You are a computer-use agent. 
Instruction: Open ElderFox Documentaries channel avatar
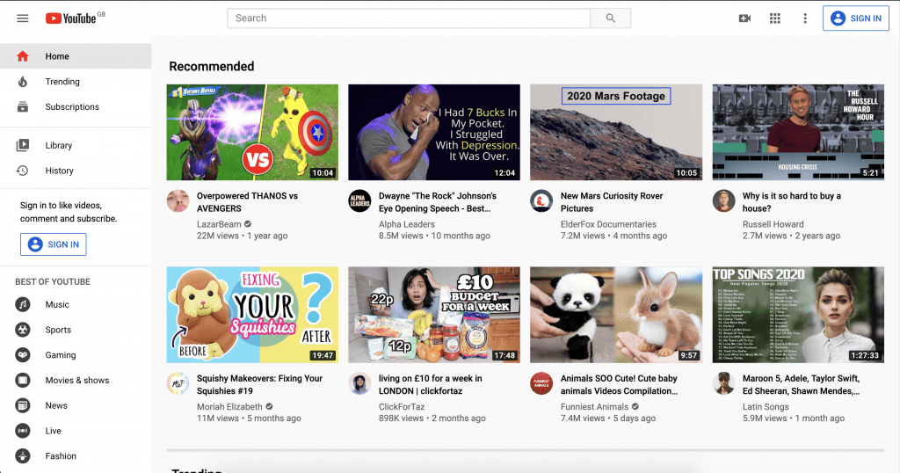click(541, 201)
